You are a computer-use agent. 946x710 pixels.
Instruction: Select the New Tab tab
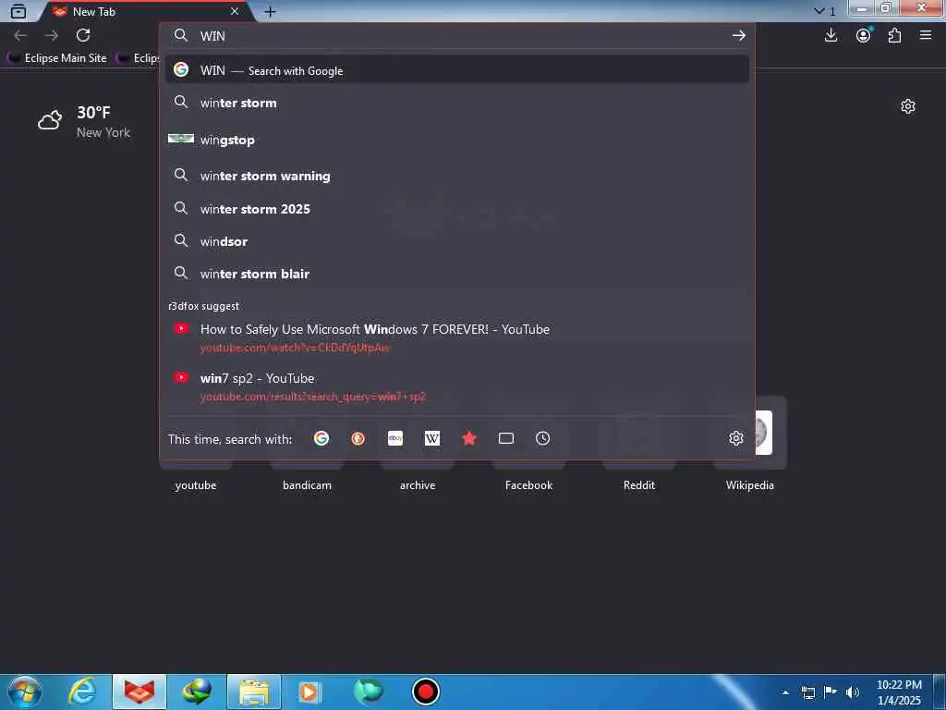[145, 11]
